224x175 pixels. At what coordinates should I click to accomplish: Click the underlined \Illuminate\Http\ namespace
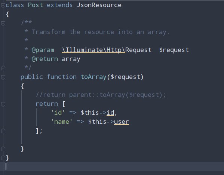click(93, 50)
